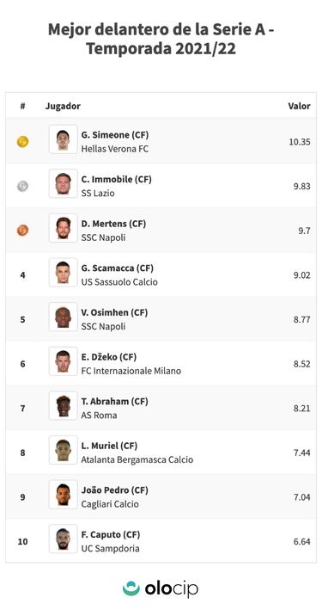This screenshot has height=610, width=322.
Task: Click the Hellas Verona FC team label
Action: coord(114,149)
